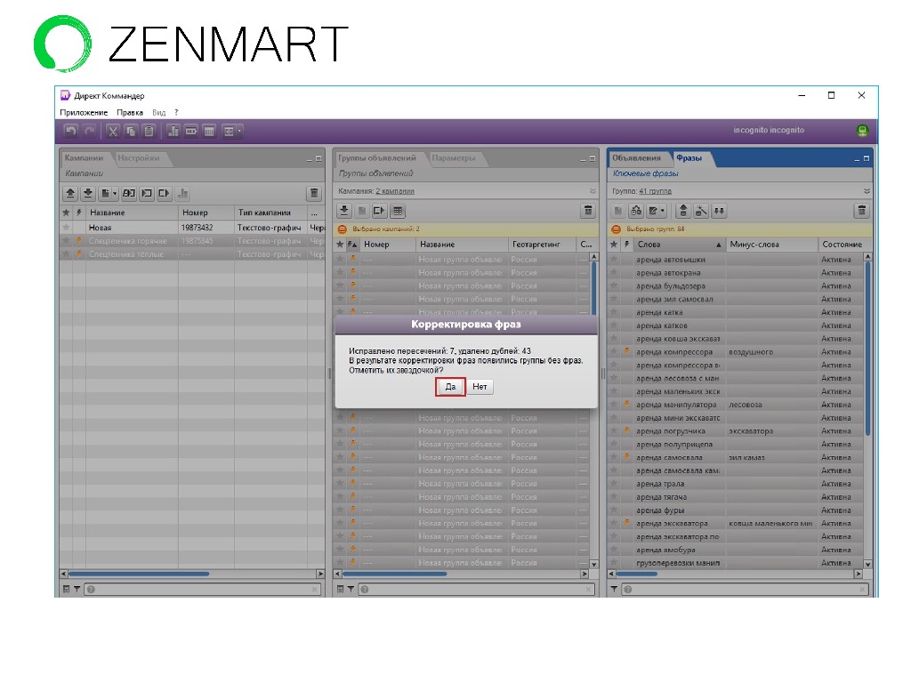Click the trash icon in Phrases panel

pos(861,211)
